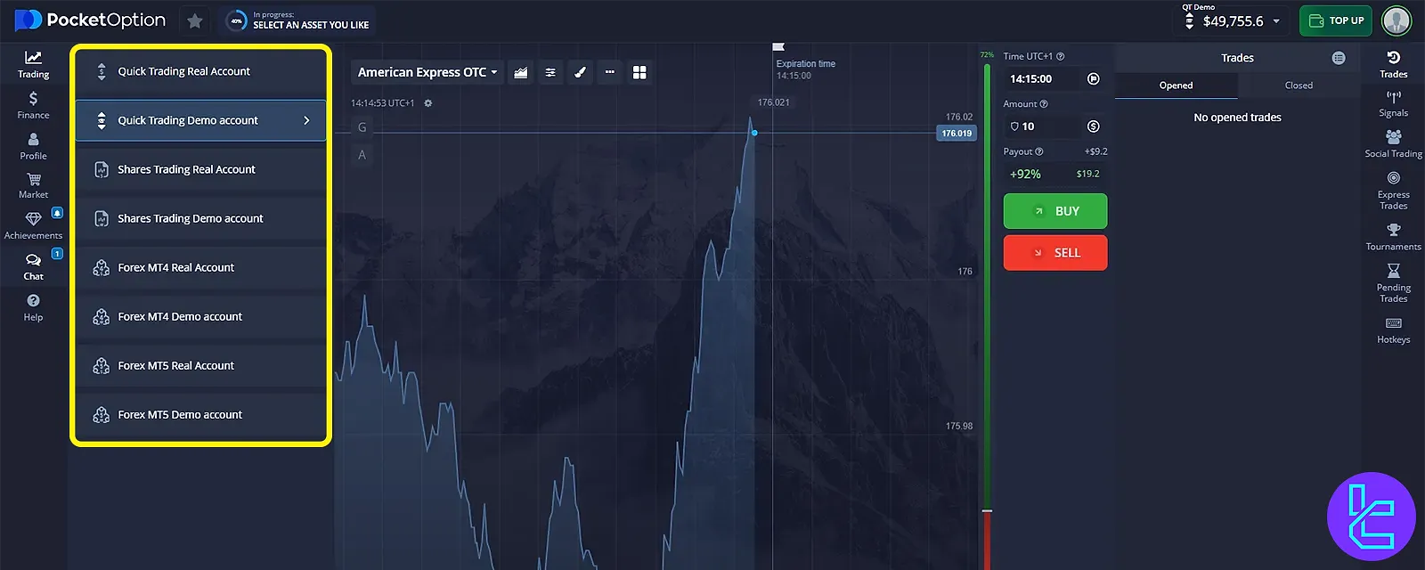Select Shares Trading Real Account
Screen dimensions: 1425x570
pyautogui.click(x=200, y=169)
